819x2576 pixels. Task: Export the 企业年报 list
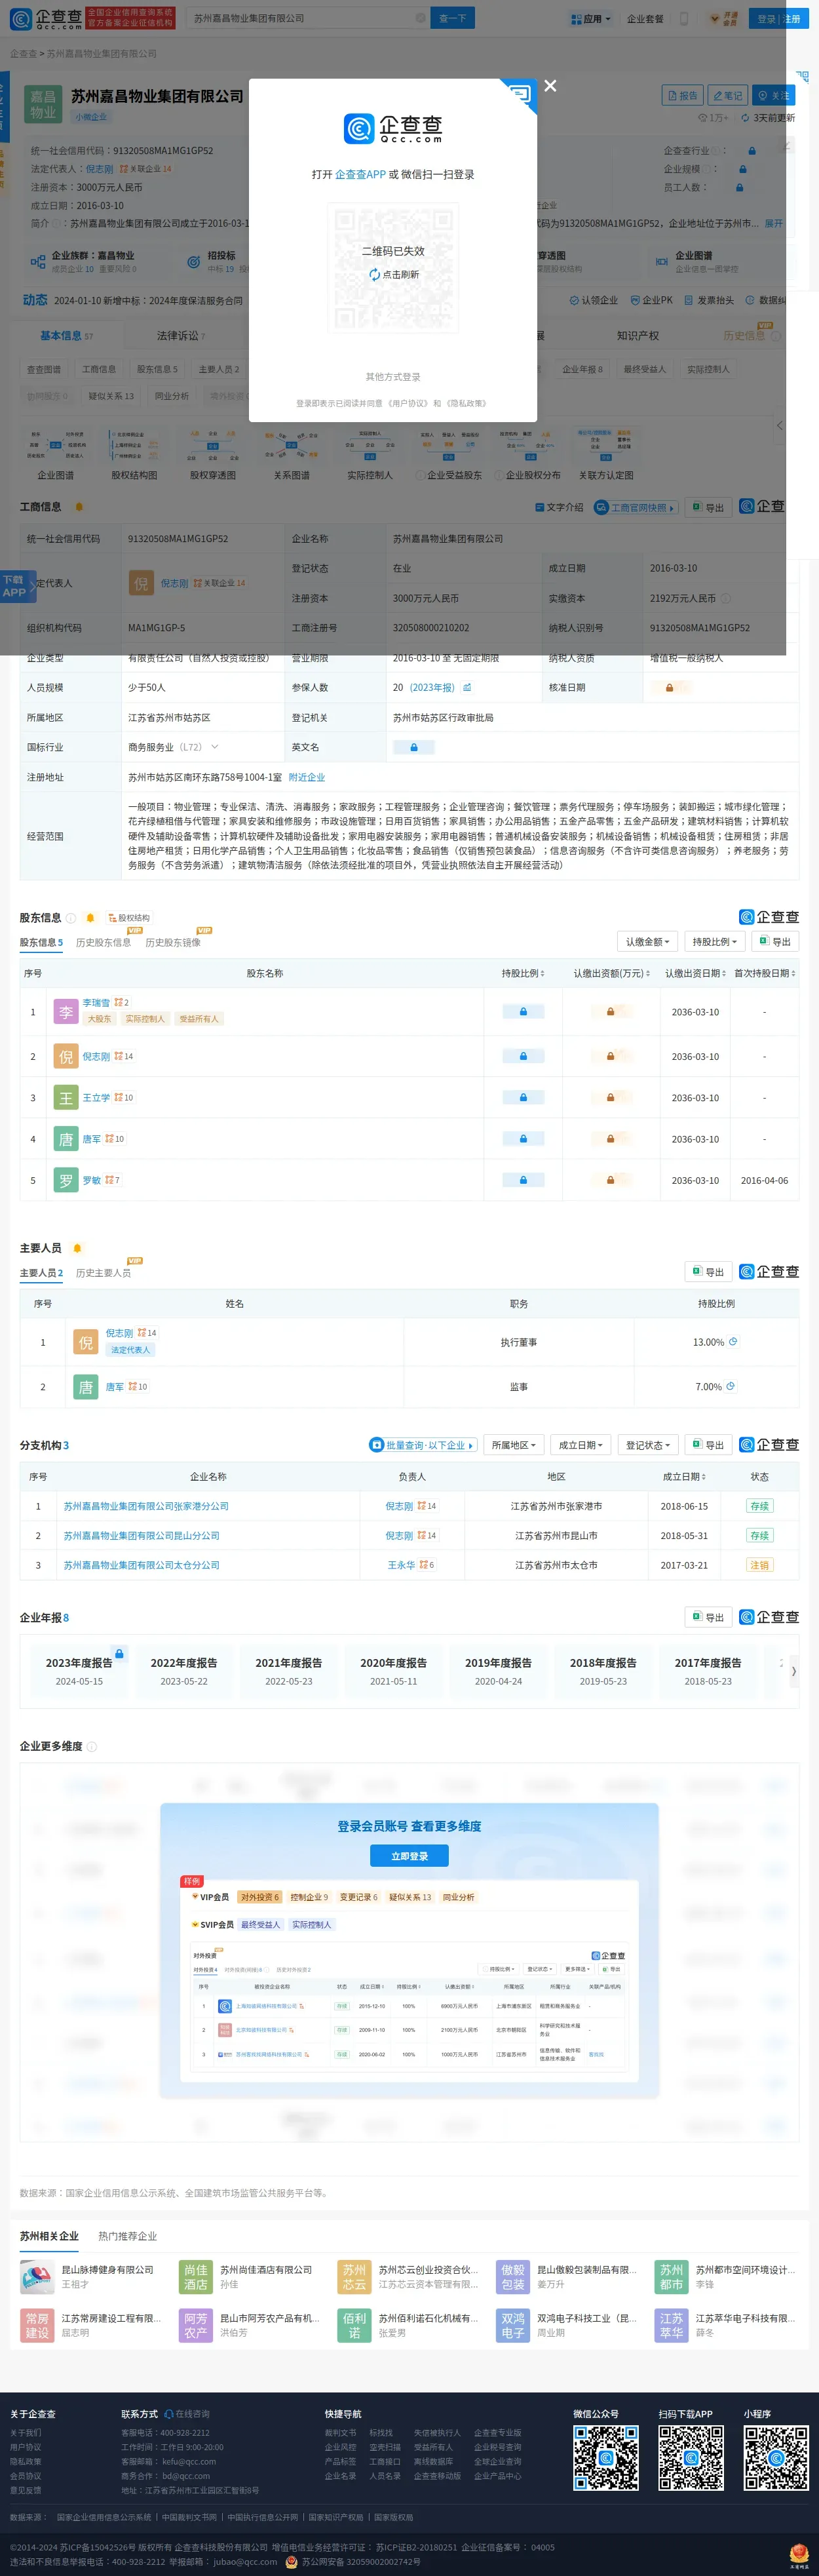(x=708, y=1617)
